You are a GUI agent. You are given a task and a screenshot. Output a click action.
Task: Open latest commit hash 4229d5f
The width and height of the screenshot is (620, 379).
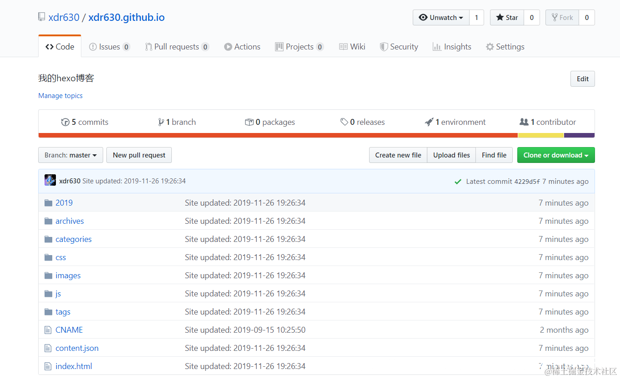[527, 182]
